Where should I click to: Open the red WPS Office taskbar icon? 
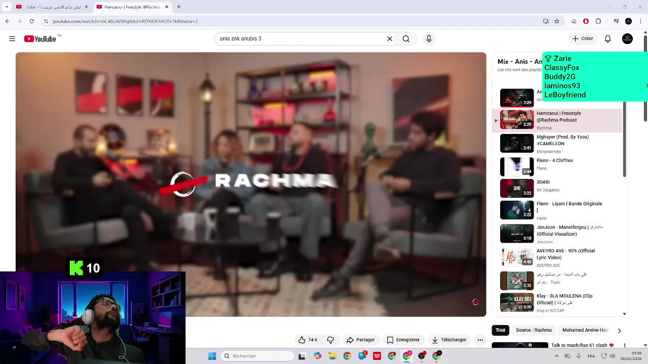click(x=377, y=356)
